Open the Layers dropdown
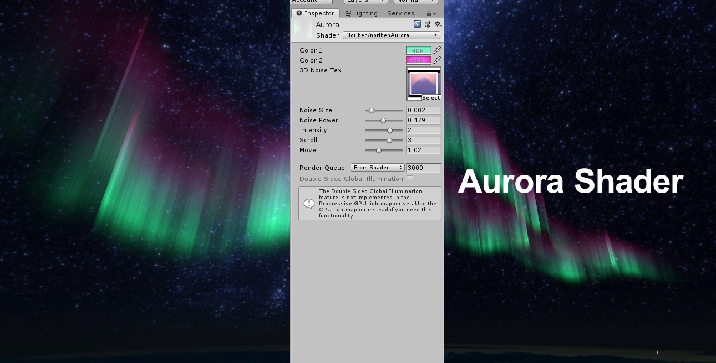 coord(365,2)
